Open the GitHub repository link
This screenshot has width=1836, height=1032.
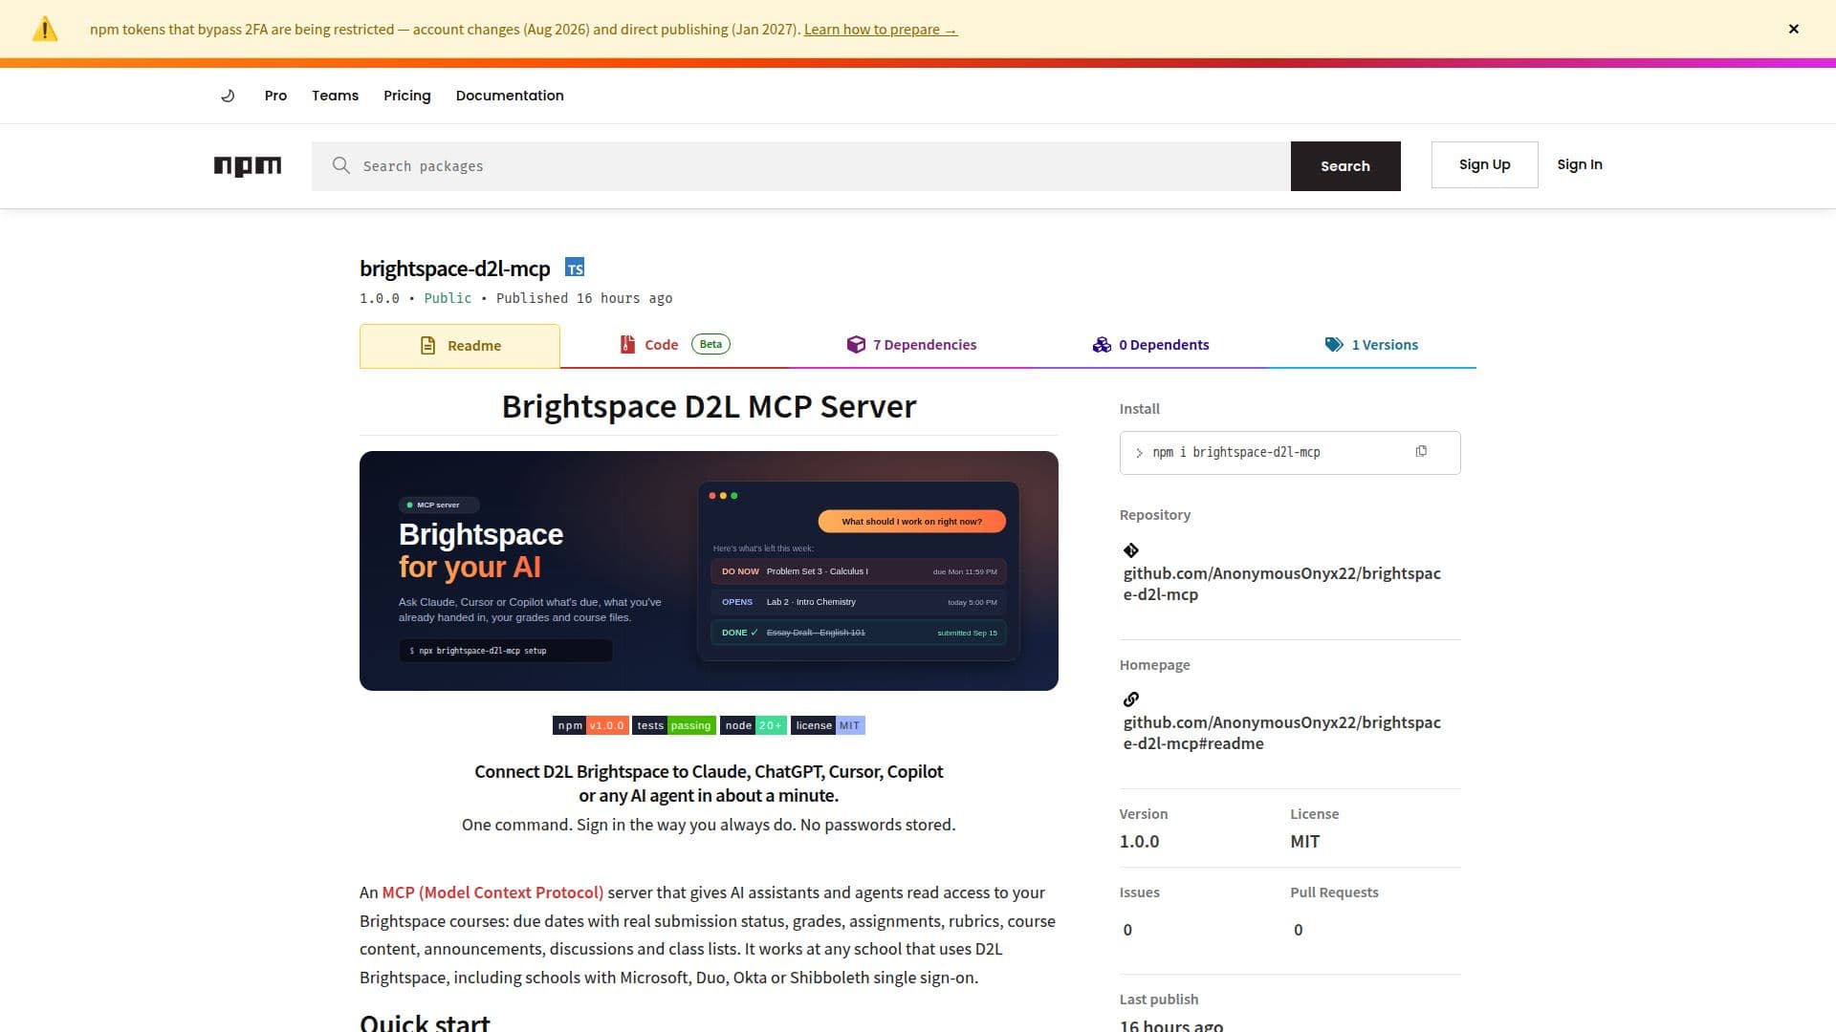click(x=1281, y=584)
